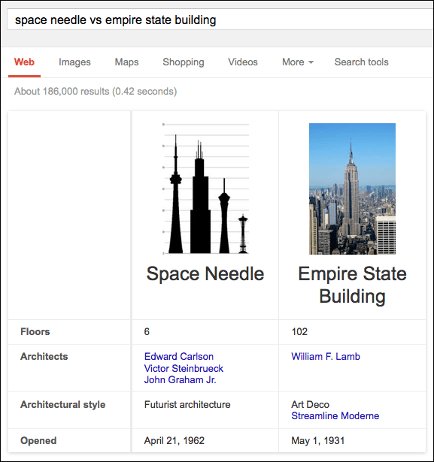
Task: Expand the More dropdown menu
Action: [x=298, y=62]
